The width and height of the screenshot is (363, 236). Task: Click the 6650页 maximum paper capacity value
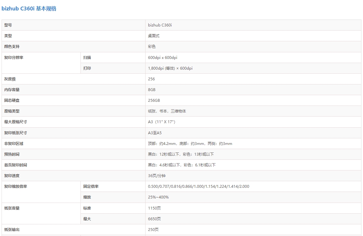[x=154, y=219]
